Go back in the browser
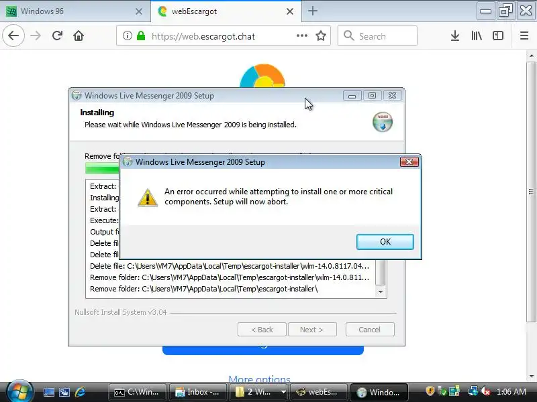Viewport: 537px width, 402px height. (x=13, y=36)
